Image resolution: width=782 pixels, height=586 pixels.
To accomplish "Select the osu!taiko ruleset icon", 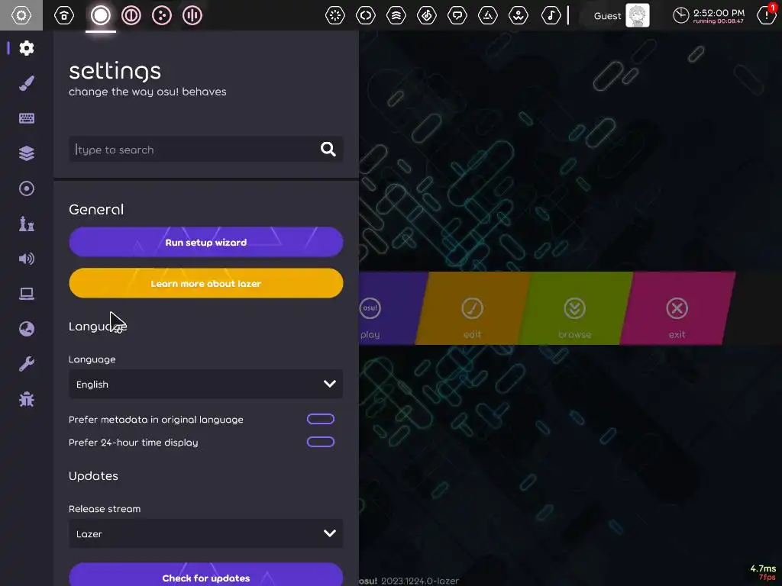I will pyautogui.click(x=131, y=15).
